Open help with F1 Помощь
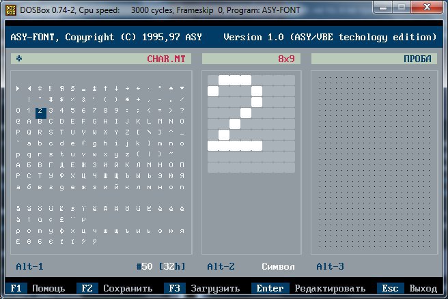The image size is (448, 299). pos(35,288)
